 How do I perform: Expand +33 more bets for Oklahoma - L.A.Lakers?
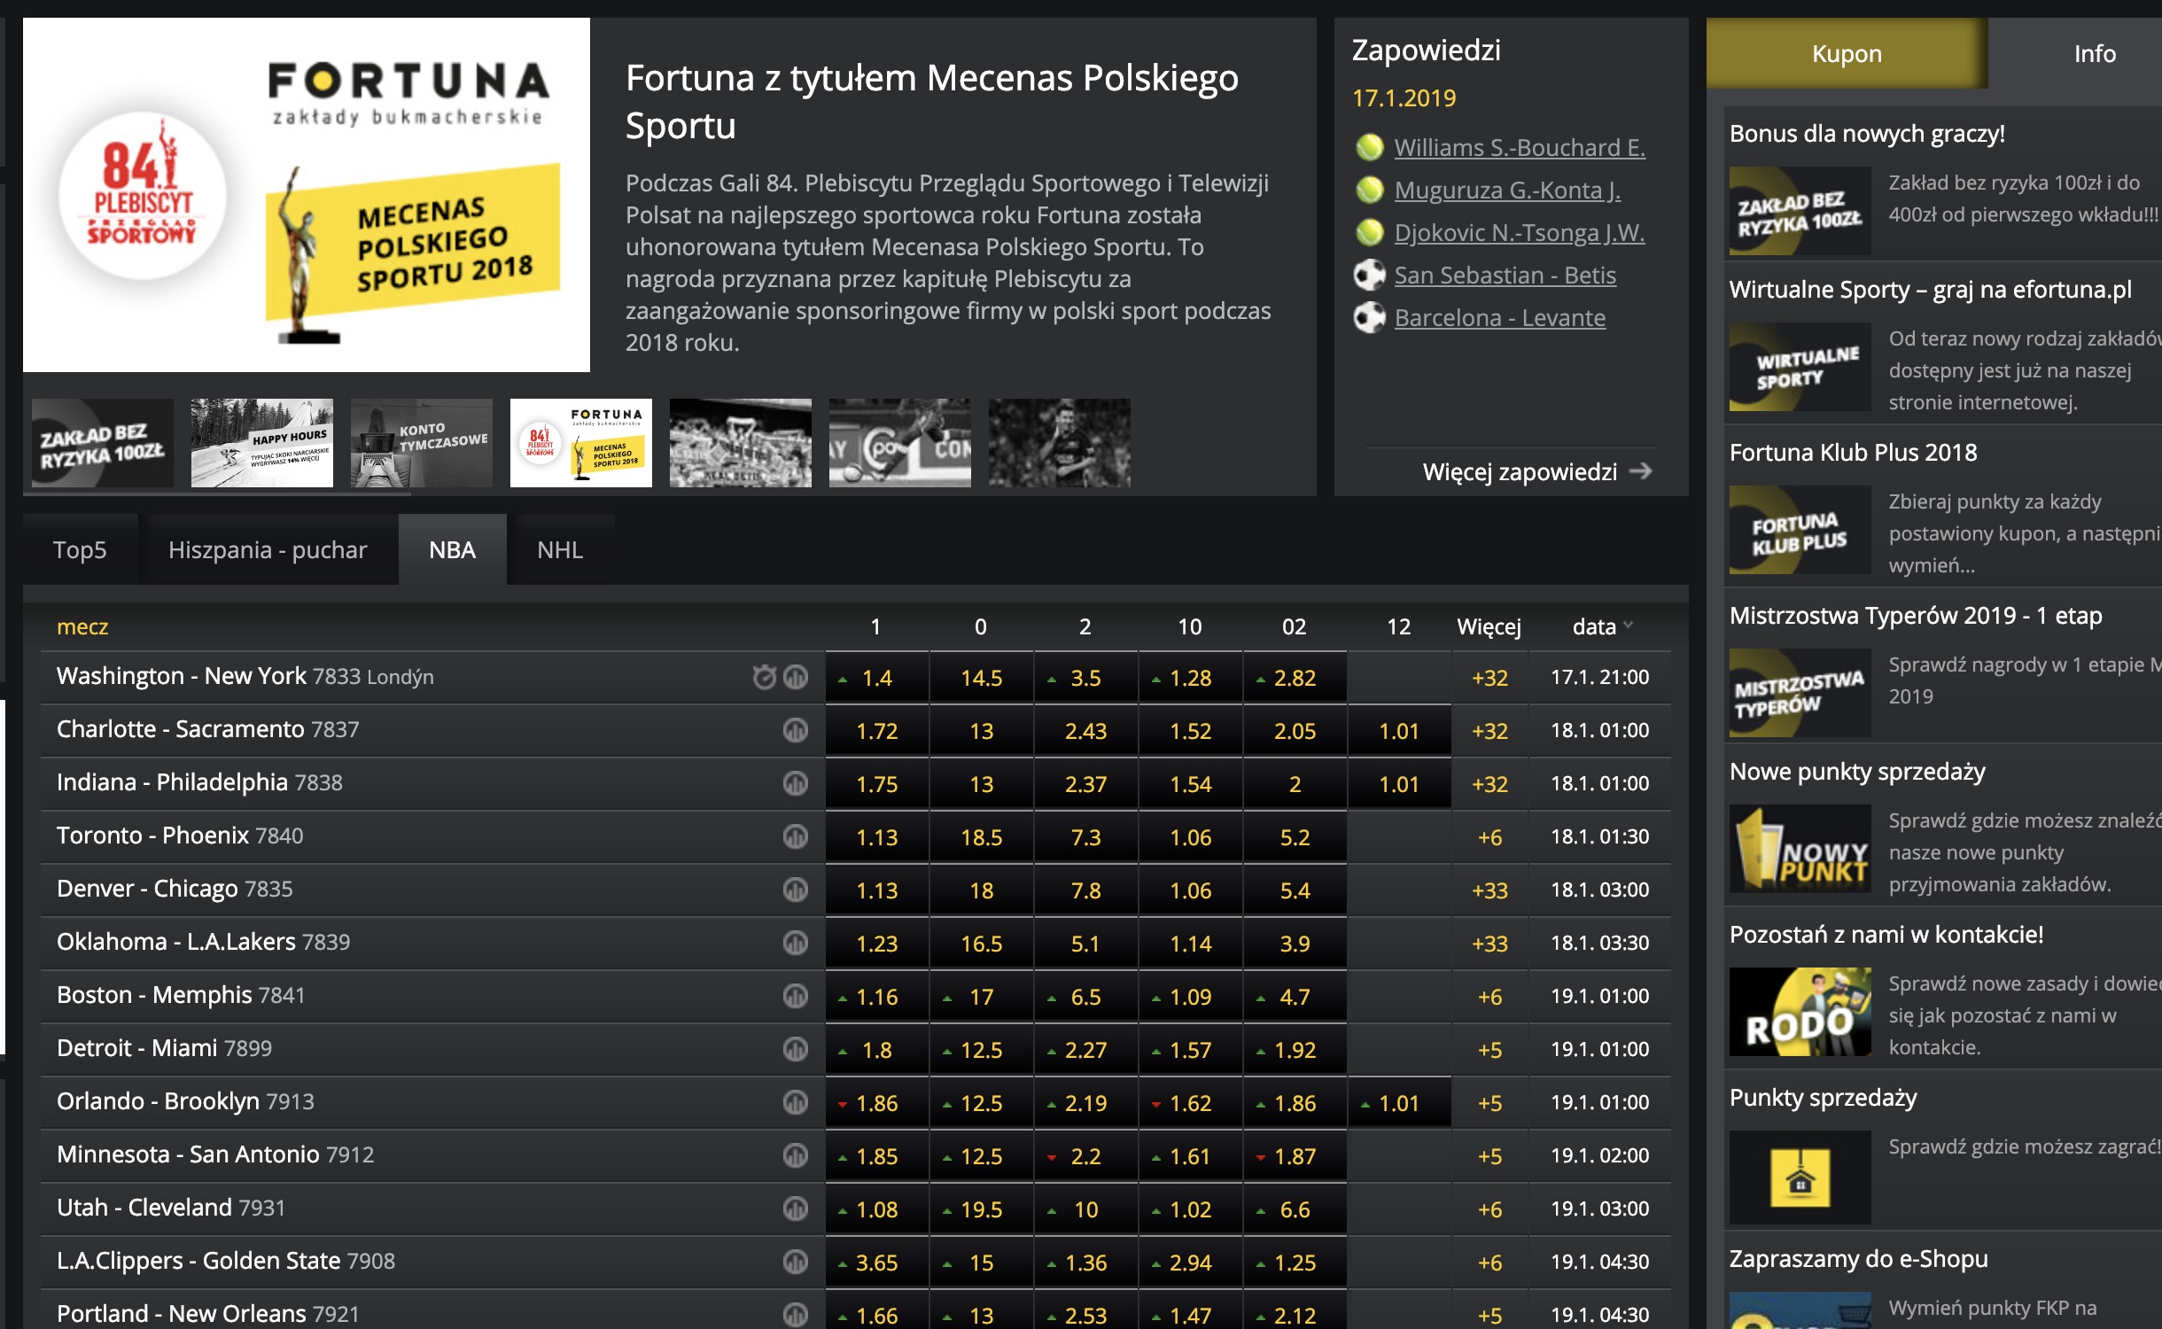[x=1489, y=944]
